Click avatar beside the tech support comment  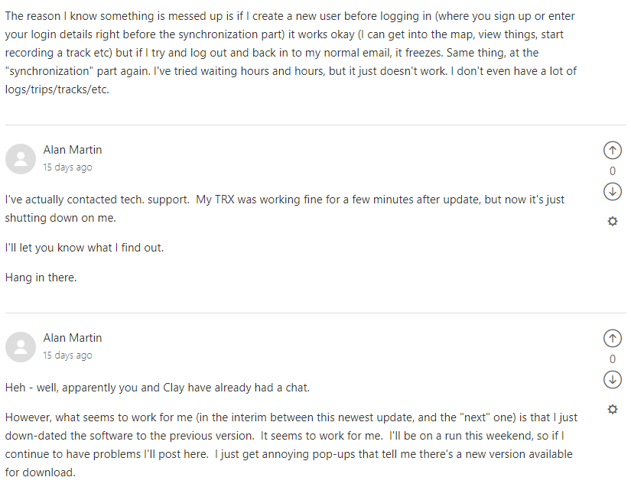click(x=21, y=158)
